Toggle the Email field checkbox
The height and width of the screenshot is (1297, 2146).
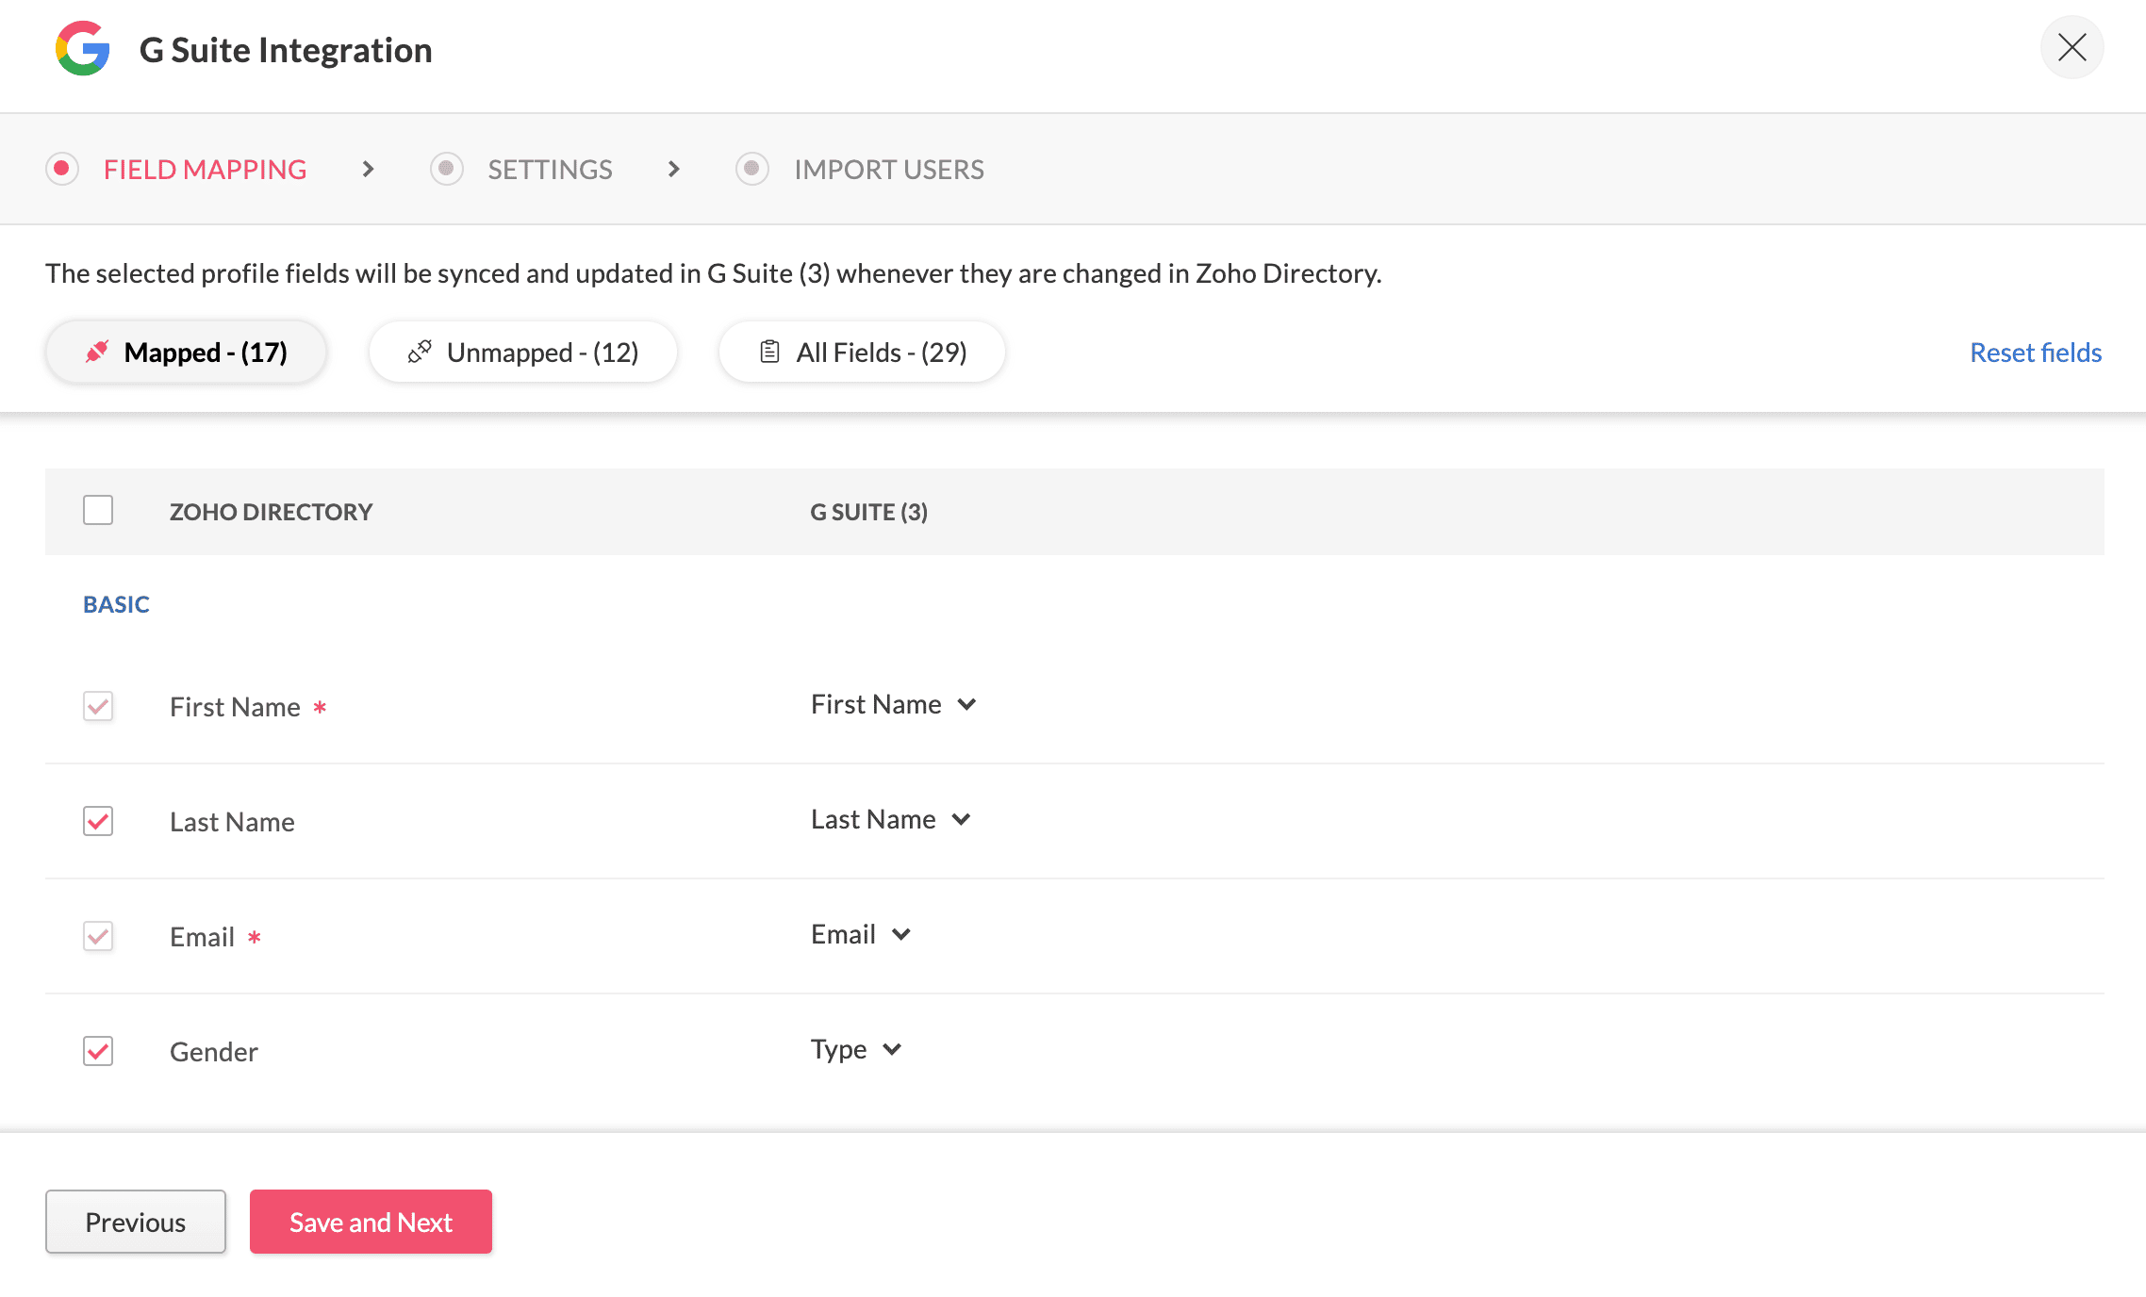tap(98, 936)
